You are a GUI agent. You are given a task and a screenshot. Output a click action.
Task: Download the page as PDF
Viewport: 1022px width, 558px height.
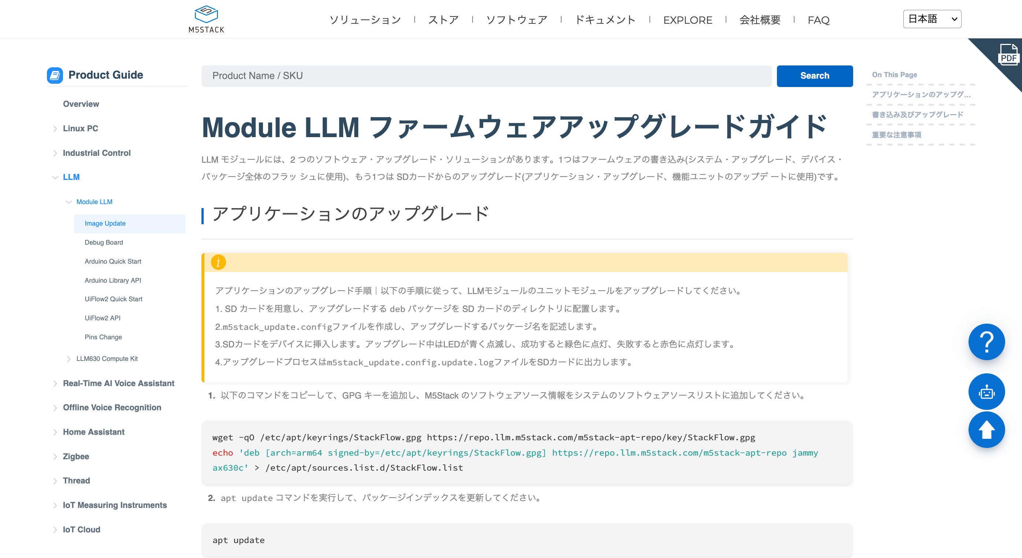[x=1008, y=54]
